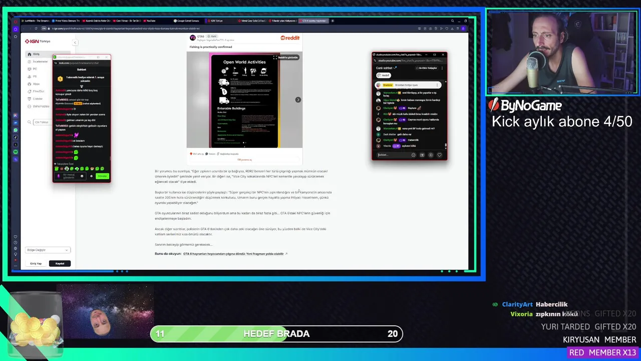Open the En Etkin Takipçiler dropdown in the YouTube chat
641x361 pixels.
coord(427,68)
